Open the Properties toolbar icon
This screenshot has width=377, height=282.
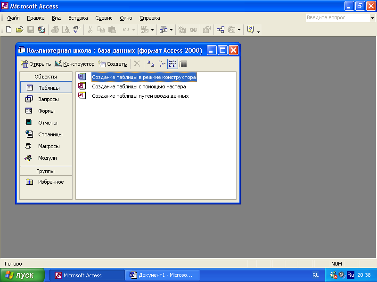(207, 30)
